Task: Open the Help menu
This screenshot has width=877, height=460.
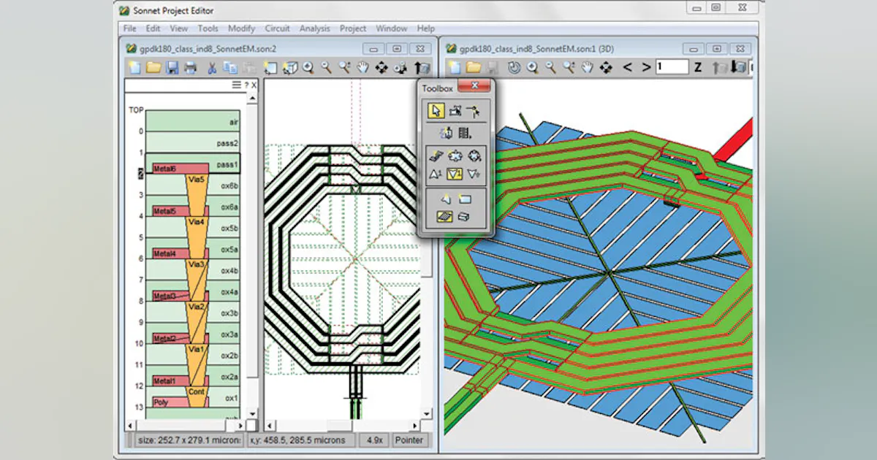Action: point(425,28)
